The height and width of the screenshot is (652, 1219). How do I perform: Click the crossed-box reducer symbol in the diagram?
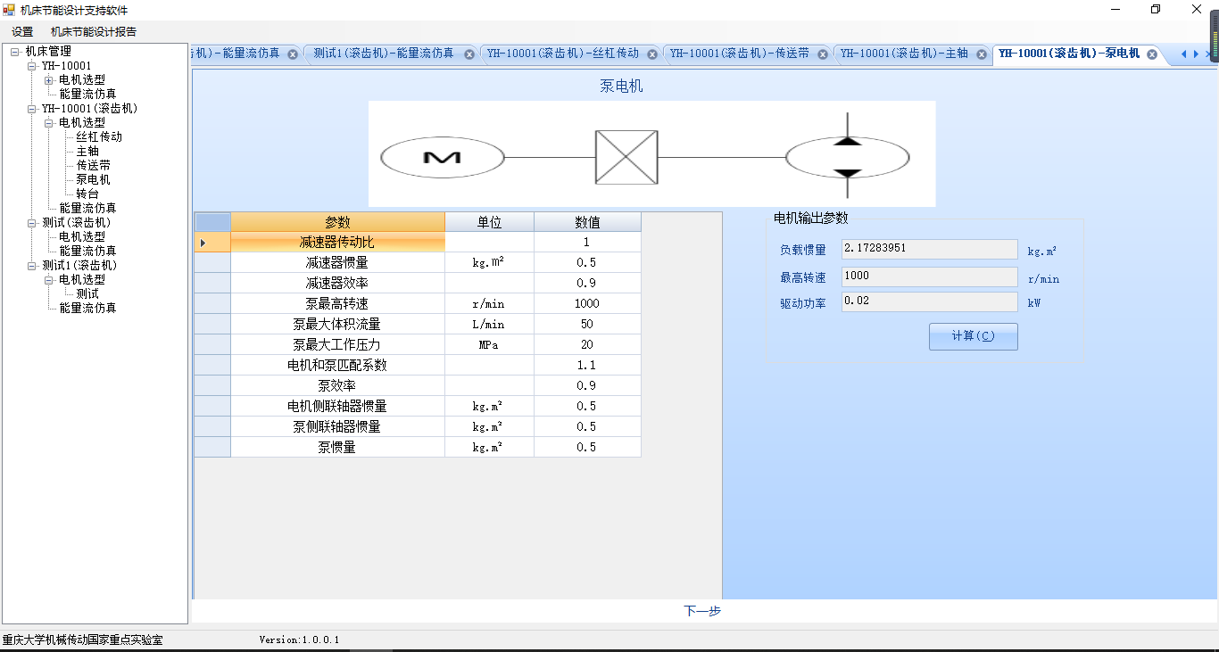tap(626, 158)
